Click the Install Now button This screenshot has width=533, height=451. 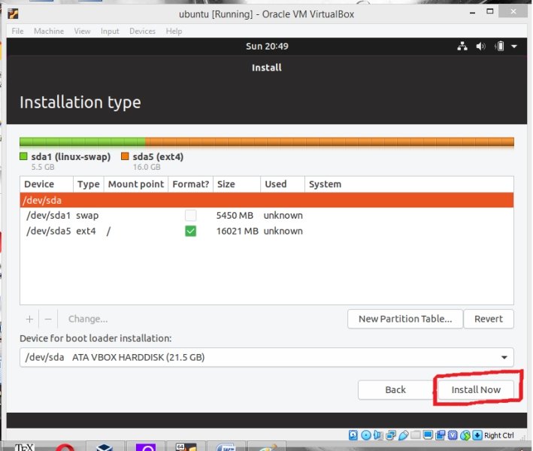pyautogui.click(x=476, y=389)
